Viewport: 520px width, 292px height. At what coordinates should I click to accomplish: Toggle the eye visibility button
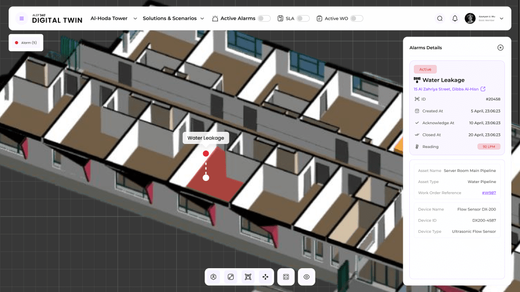click(x=306, y=277)
